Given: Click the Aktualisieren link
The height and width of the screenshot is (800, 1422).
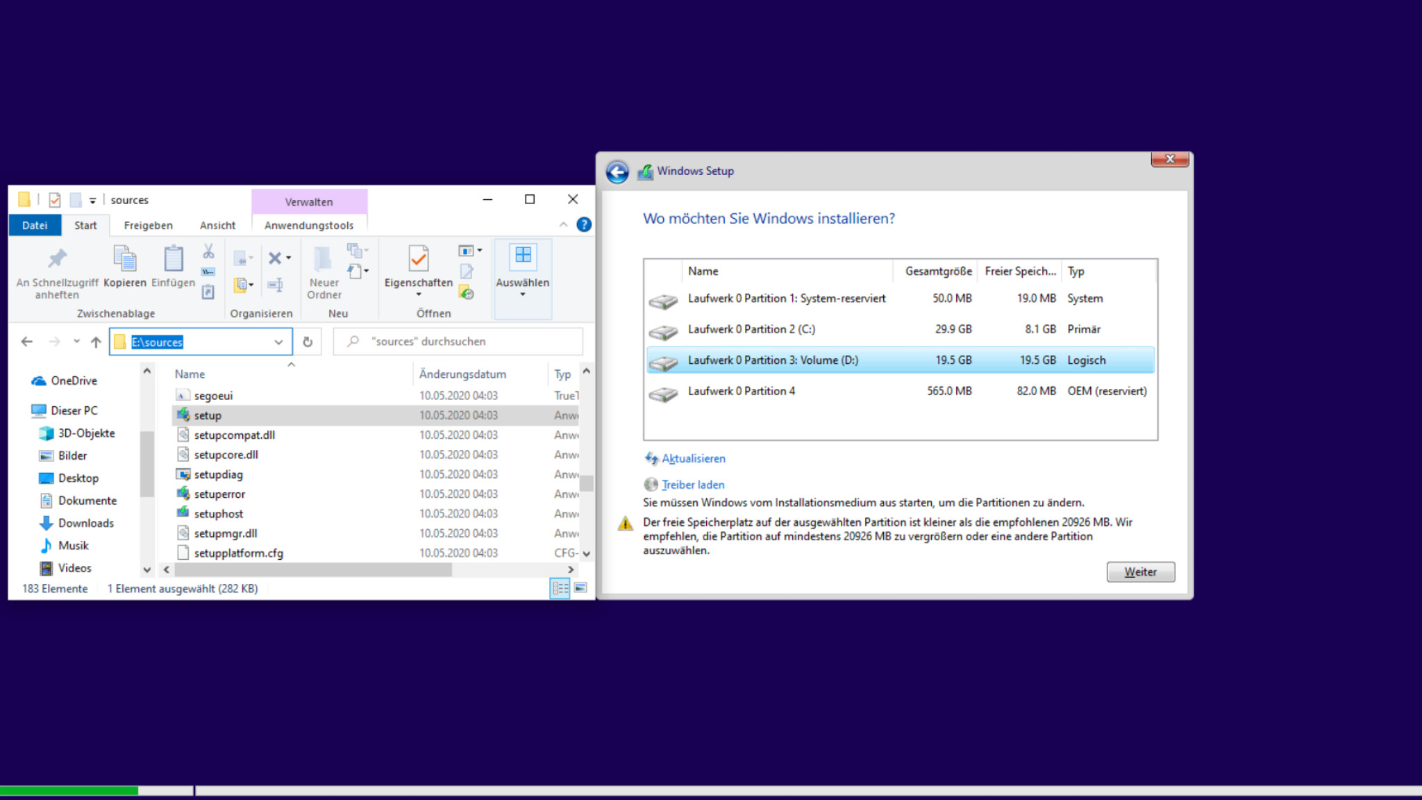Looking at the screenshot, I should tap(693, 458).
